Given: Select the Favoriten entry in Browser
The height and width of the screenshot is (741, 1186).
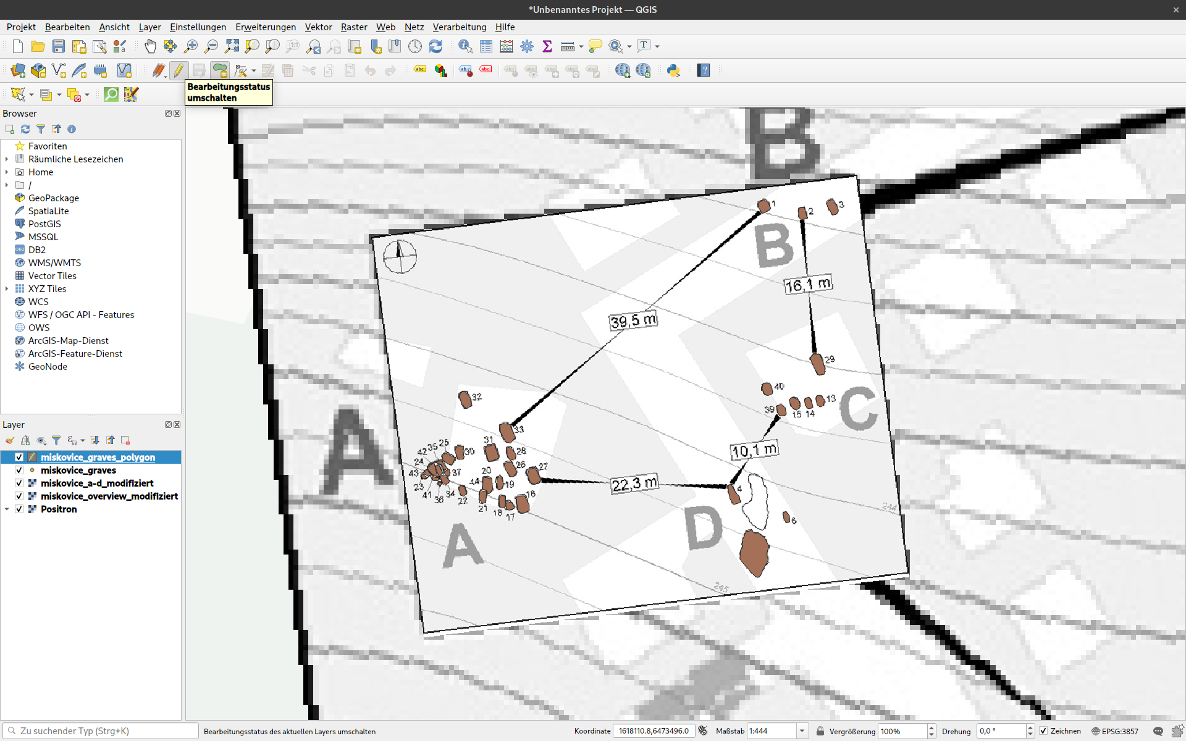Looking at the screenshot, I should (x=48, y=146).
